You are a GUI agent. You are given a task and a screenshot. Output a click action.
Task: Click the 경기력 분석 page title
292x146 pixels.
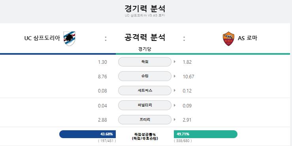pos(145,8)
